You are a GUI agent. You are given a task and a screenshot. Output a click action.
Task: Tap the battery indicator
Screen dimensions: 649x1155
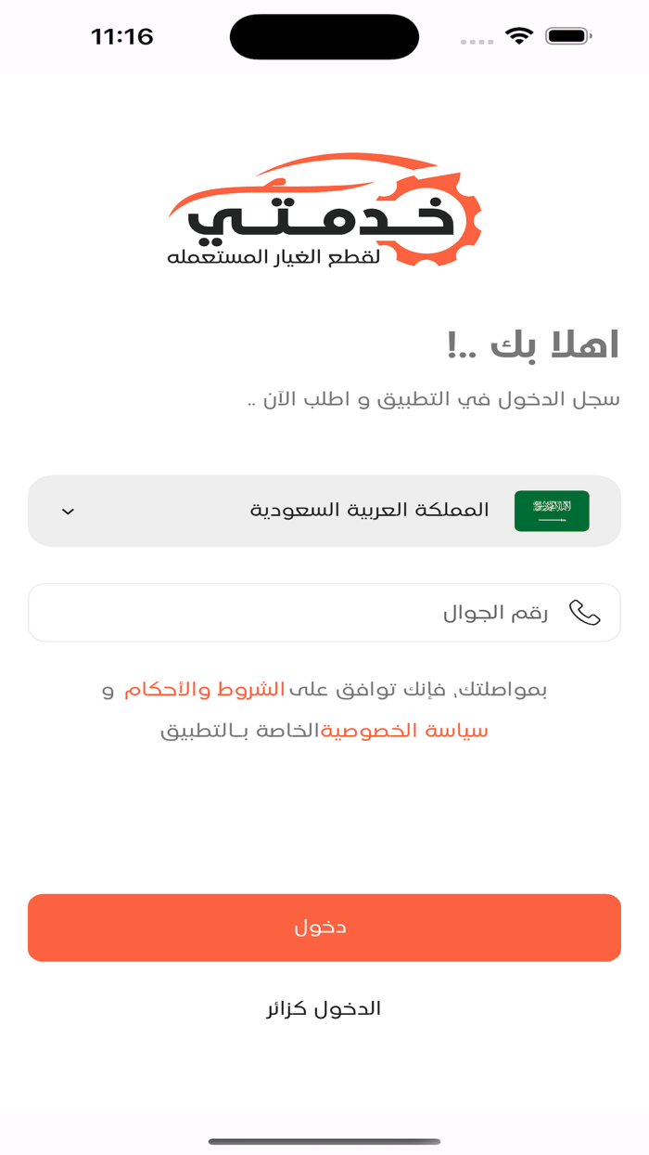566,37
